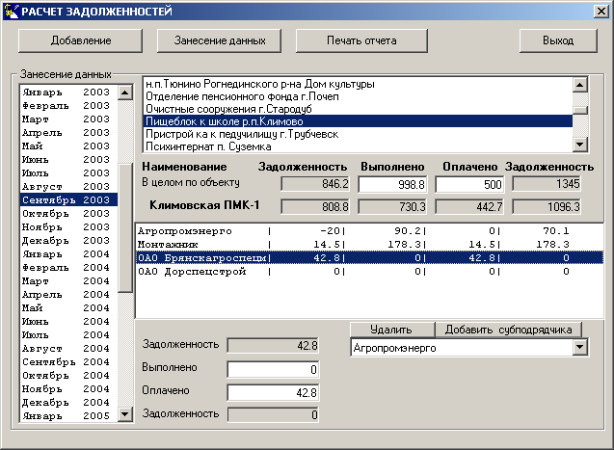The width and height of the screenshot is (614, 450).
Task: Click object Выполнено field with 998.8
Action: coord(392,184)
